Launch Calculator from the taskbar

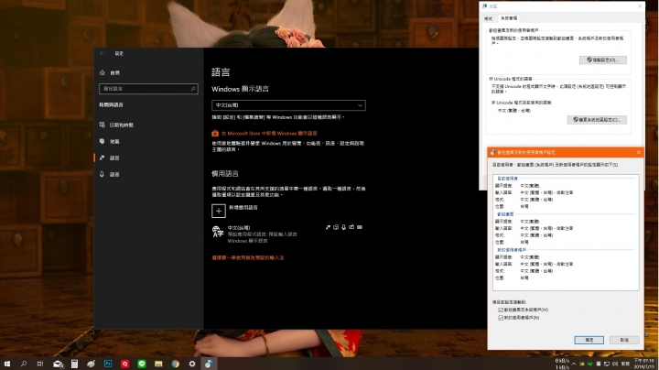pyautogui.click(x=74, y=364)
